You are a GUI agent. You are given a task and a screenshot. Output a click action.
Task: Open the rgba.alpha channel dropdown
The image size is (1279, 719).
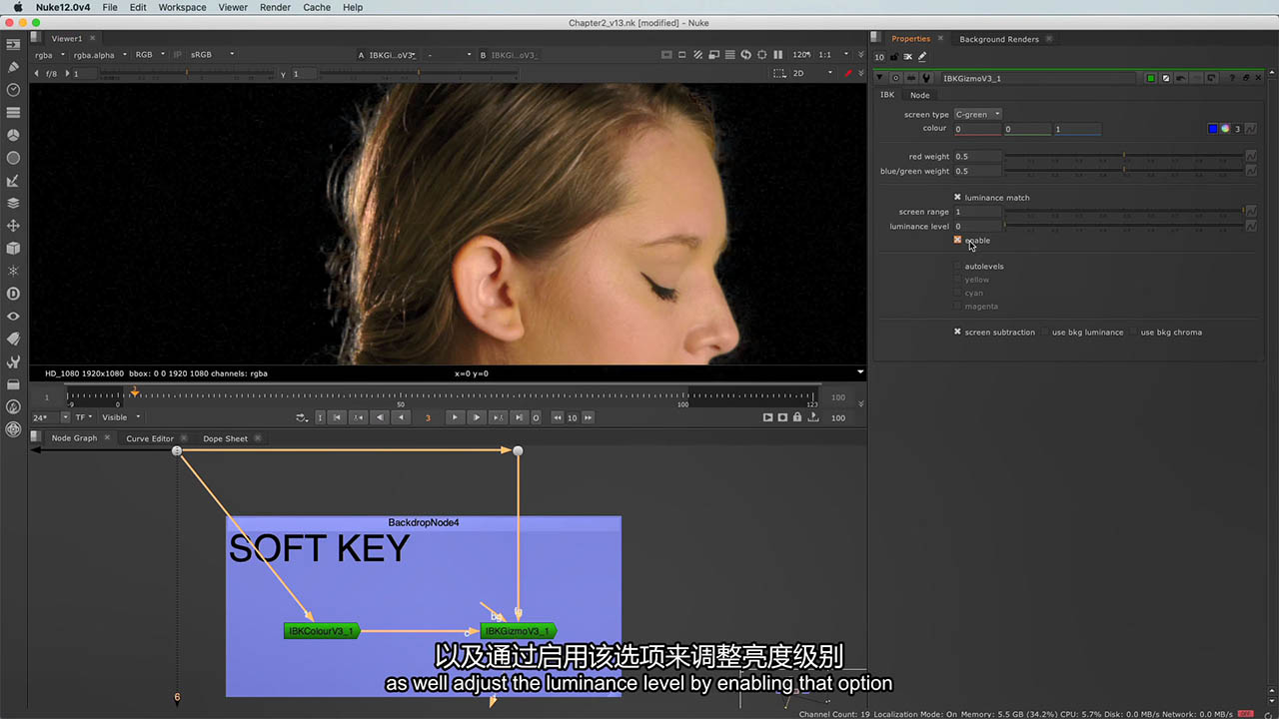[x=100, y=55]
